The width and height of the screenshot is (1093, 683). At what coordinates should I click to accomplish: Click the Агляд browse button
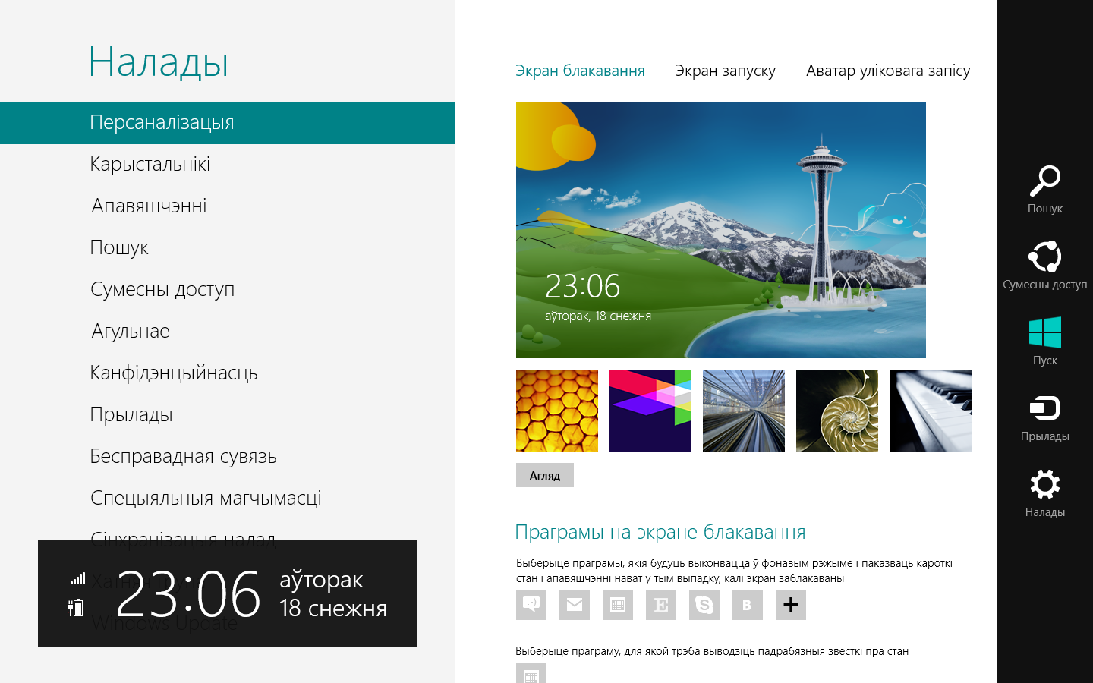pyautogui.click(x=545, y=475)
